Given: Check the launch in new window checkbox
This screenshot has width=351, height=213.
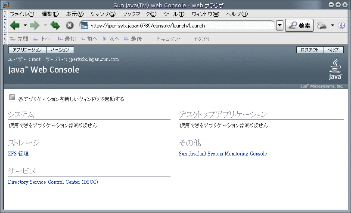Looking at the screenshot, I should [x=12, y=97].
